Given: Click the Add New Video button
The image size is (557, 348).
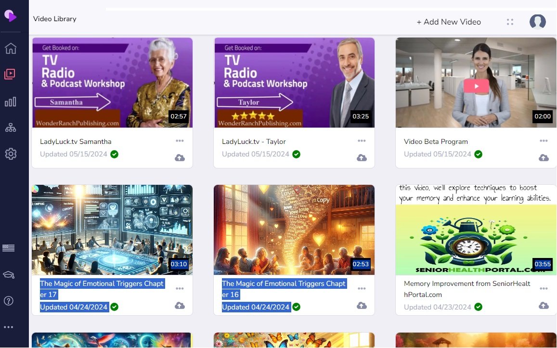Looking at the screenshot, I should (x=449, y=22).
